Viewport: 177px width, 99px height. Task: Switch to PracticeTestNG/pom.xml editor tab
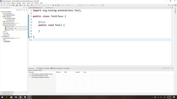point(36,8)
